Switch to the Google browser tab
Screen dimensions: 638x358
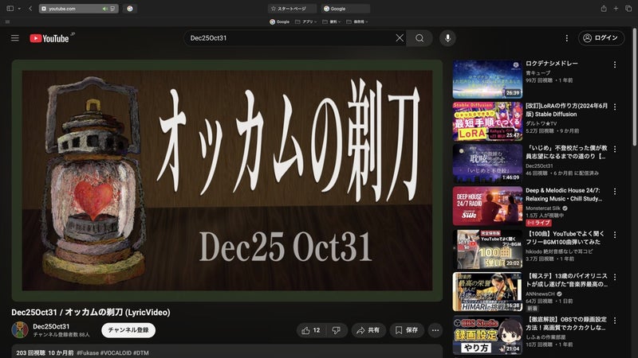pyautogui.click(x=345, y=8)
